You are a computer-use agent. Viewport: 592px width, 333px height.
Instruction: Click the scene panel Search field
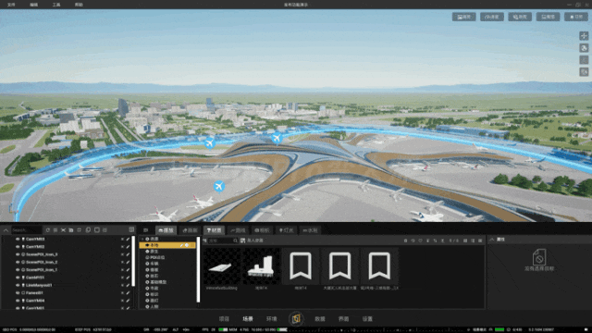point(27,230)
